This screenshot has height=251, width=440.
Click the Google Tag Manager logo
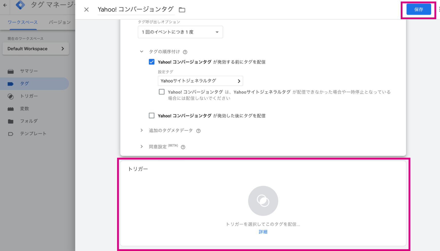(x=20, y=5)
